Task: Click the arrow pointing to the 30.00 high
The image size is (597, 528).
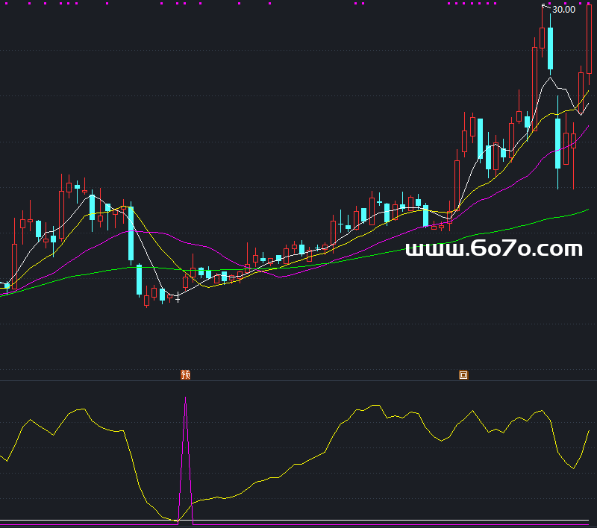Action: [x=546, y=8]
